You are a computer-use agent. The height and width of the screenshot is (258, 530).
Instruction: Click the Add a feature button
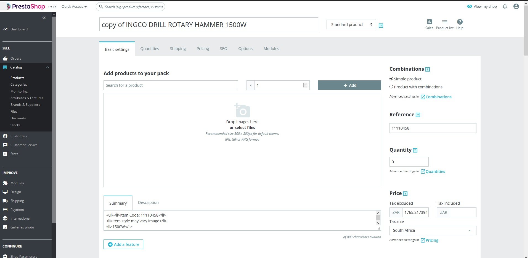pyautogui.click(x=123, y=244)
